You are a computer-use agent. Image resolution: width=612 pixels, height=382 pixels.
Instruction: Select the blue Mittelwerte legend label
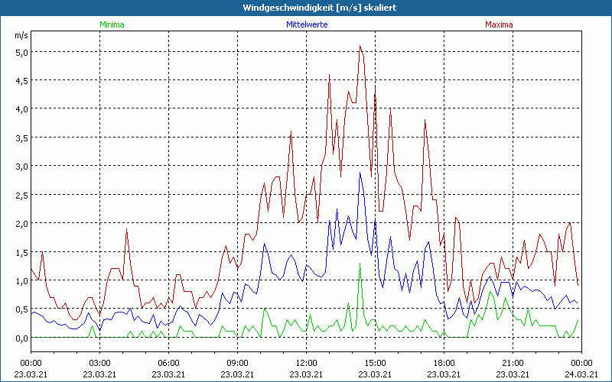[x=307, y=24]
